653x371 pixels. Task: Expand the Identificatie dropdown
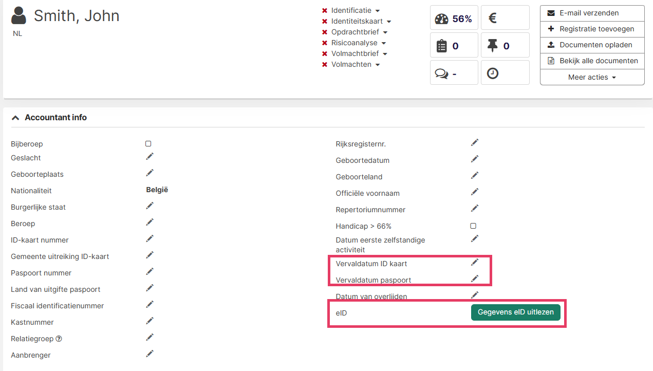coord(378,11)
